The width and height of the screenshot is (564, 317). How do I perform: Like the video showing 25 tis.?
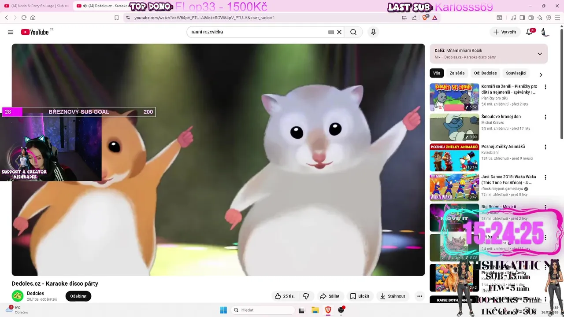tap(285, 296)
